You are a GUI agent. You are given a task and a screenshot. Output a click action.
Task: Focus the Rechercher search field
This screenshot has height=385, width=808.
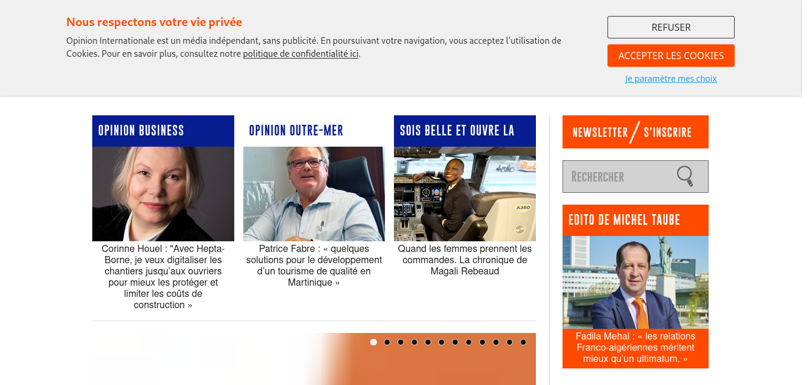click(x=618, y=176)
